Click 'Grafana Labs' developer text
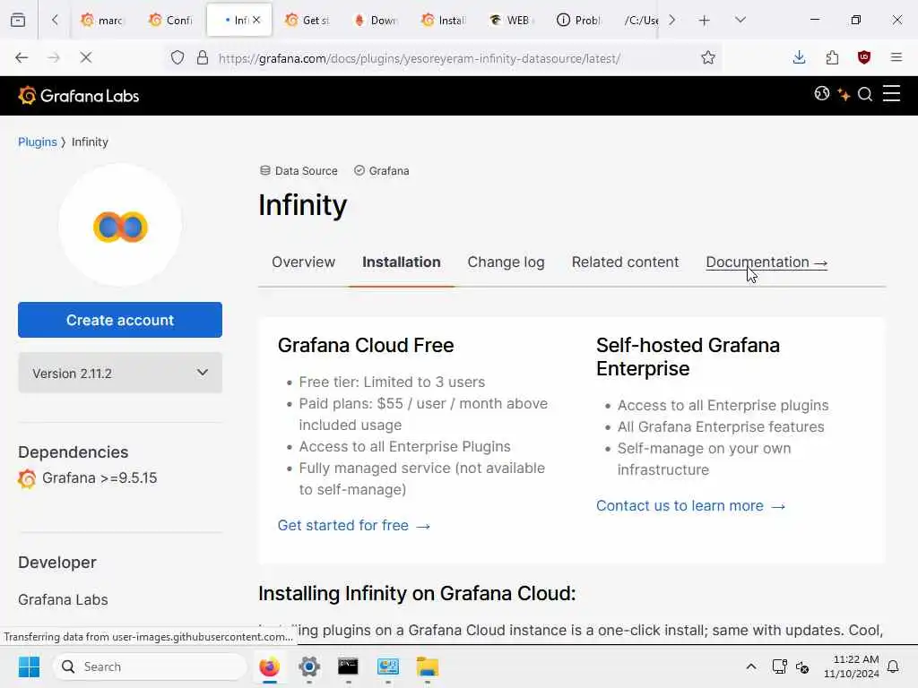 point(63,599)
